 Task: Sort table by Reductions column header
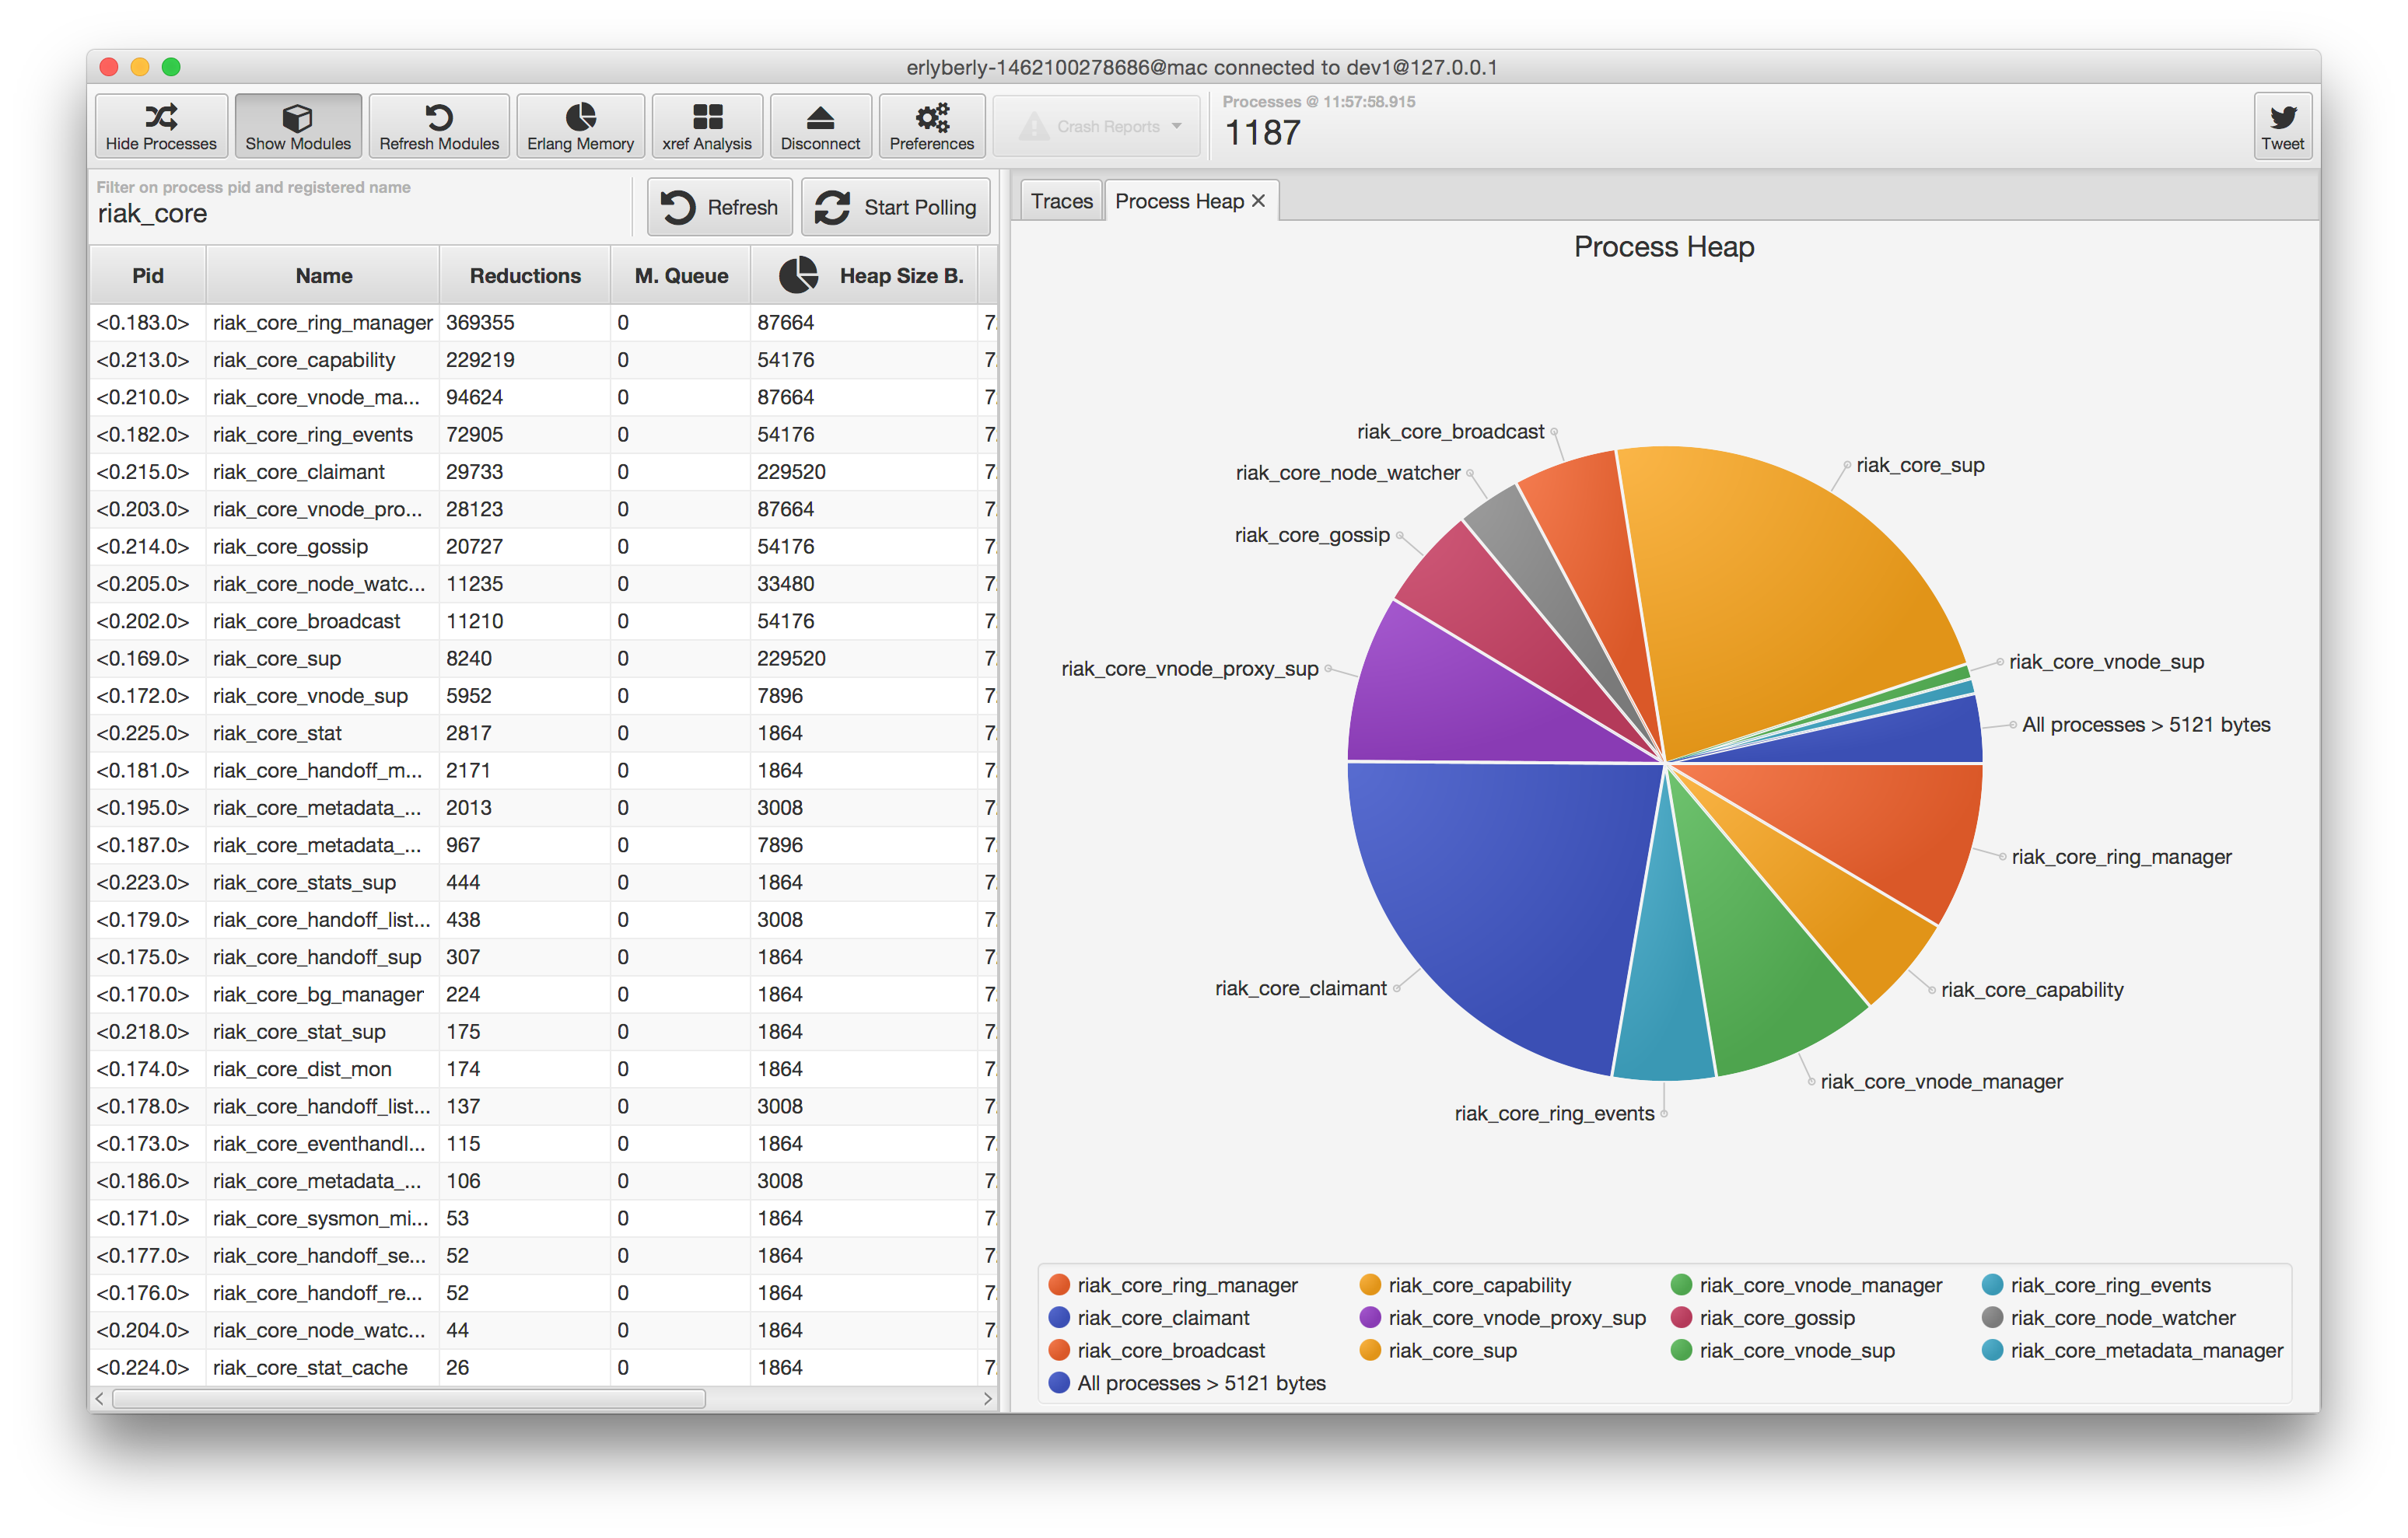click(x=525, y=276)
